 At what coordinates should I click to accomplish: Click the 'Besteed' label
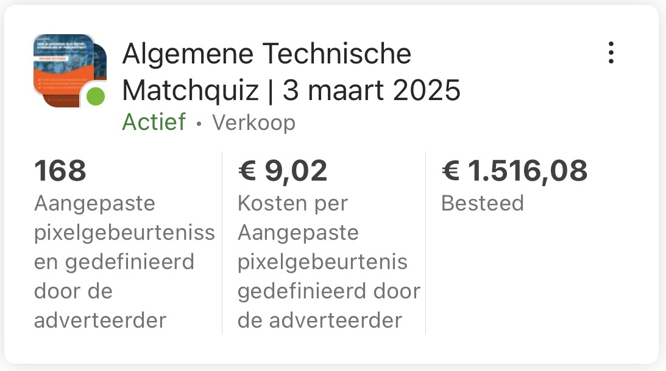482,203
